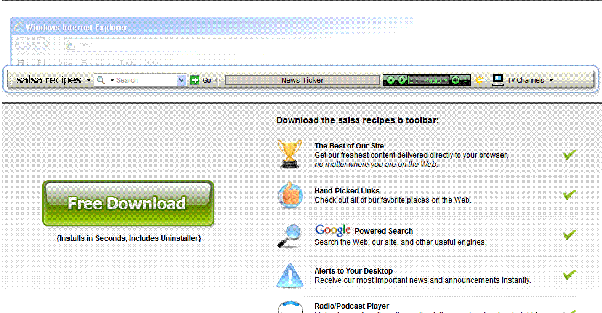Click the Internet Explorer logo in title bar

18,27
